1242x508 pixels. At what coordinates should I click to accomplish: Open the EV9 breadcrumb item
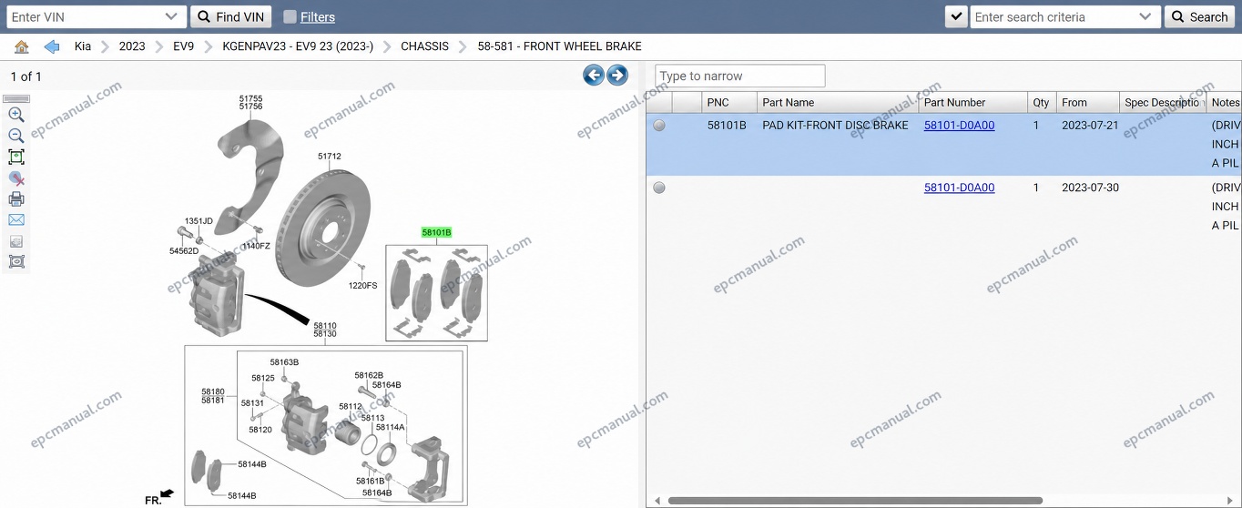click(x=183, y=46)
